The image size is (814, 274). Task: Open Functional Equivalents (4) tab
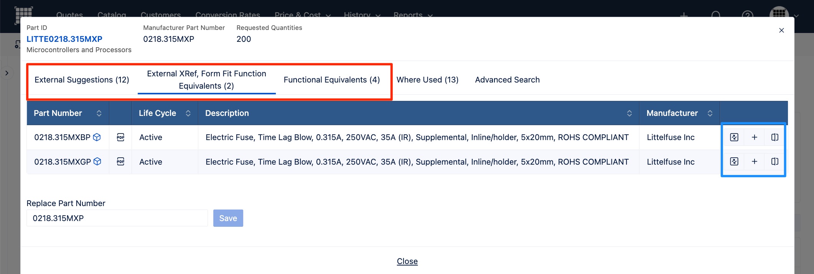pyautogui.click(x=331, y=80)
